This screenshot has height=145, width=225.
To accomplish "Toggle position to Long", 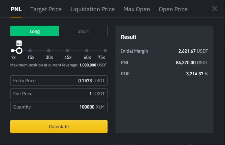I will tap(34, 31).
